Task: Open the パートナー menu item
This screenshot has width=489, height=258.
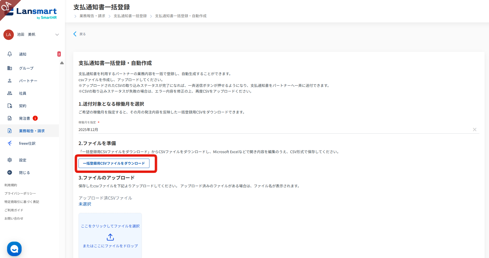Action: [28, 81]
